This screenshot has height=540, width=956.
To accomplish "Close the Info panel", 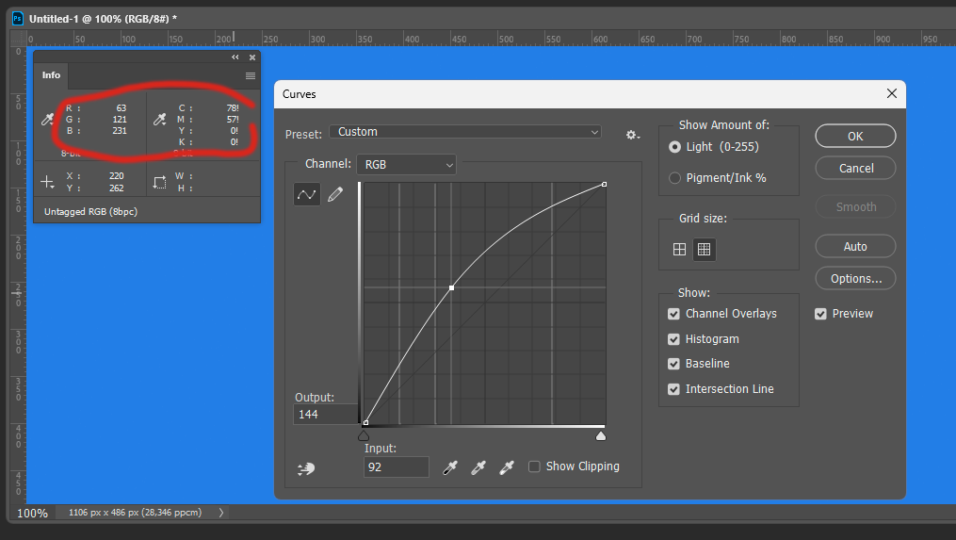I will coord(252,57).
